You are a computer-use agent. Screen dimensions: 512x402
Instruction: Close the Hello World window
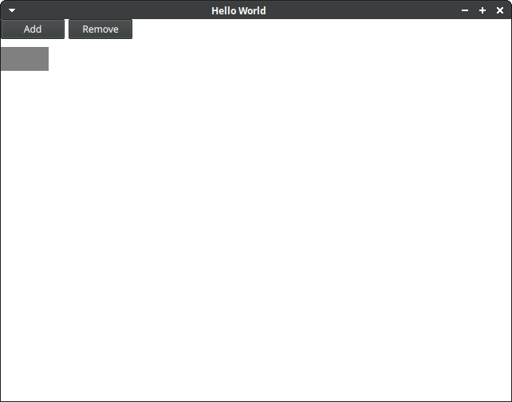click(x=500, y=10)
